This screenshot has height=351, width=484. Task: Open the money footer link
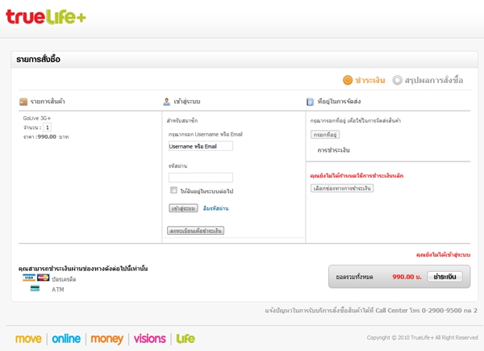click(x=106, y=339)
